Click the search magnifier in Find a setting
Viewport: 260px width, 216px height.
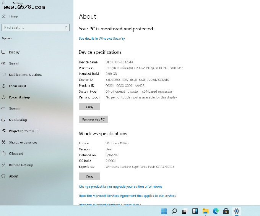pos(66,27)
